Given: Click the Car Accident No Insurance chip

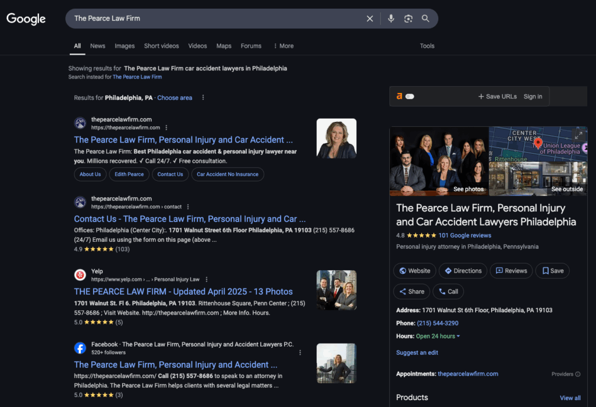Looking at the screenshot, I should coord(228,174).
